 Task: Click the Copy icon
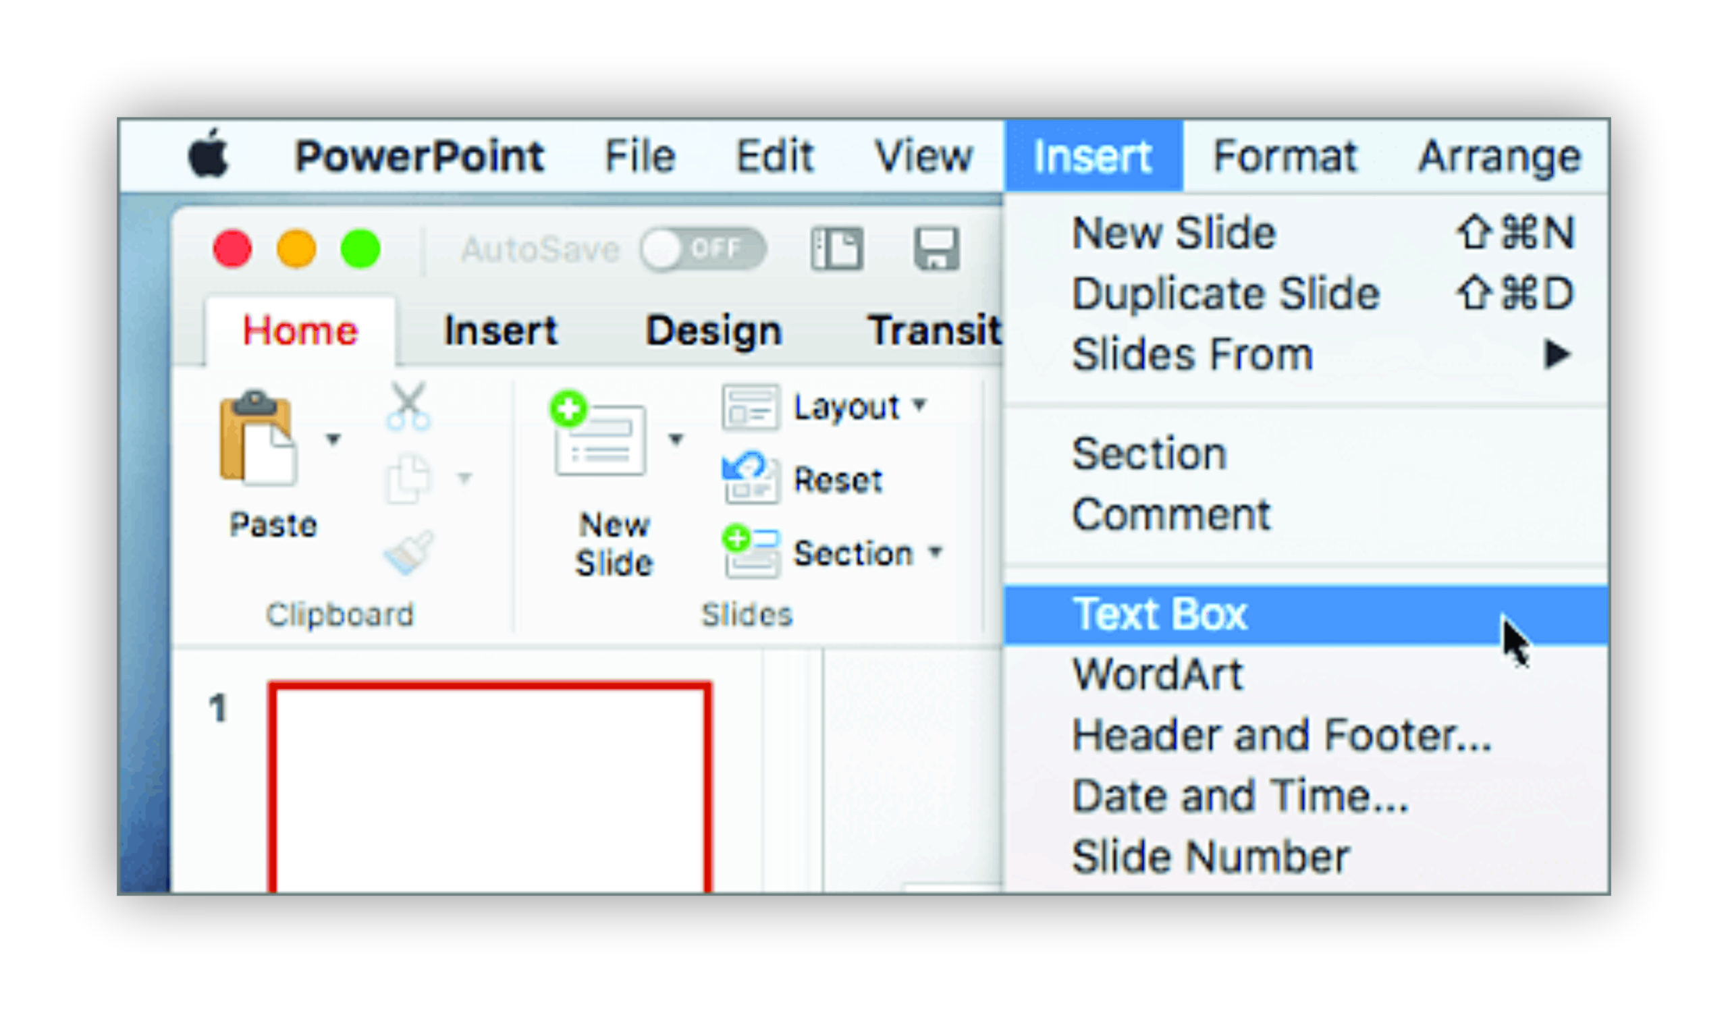tap(408, 478)
